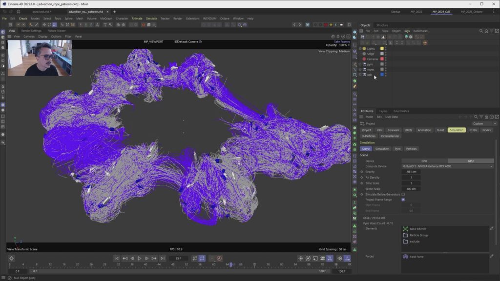Jump to next keyframe
Screen dimensions: 500x281
coord(154,259)
